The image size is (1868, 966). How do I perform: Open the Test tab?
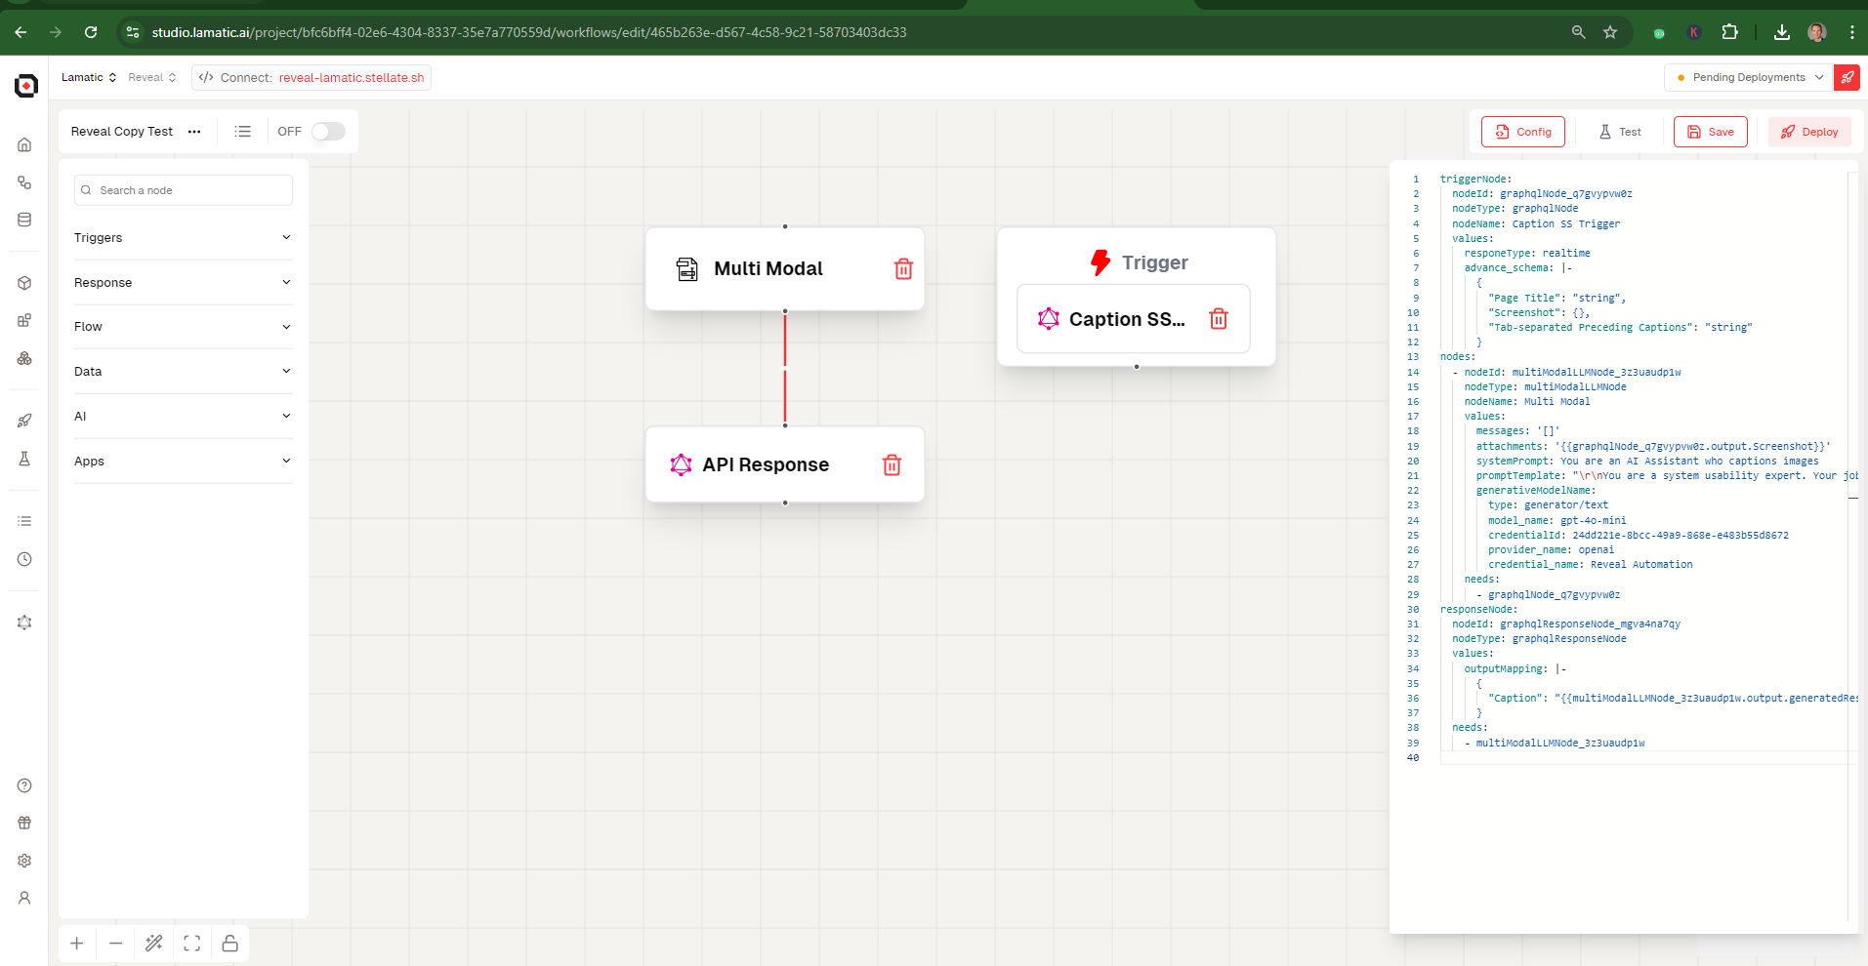click(1620, 132)
